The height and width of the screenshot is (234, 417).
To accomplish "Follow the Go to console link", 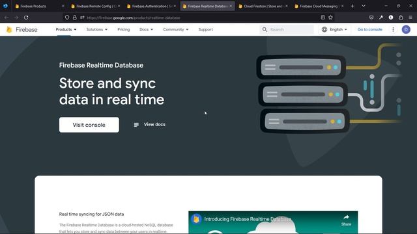I will click(x=369, y=29).
